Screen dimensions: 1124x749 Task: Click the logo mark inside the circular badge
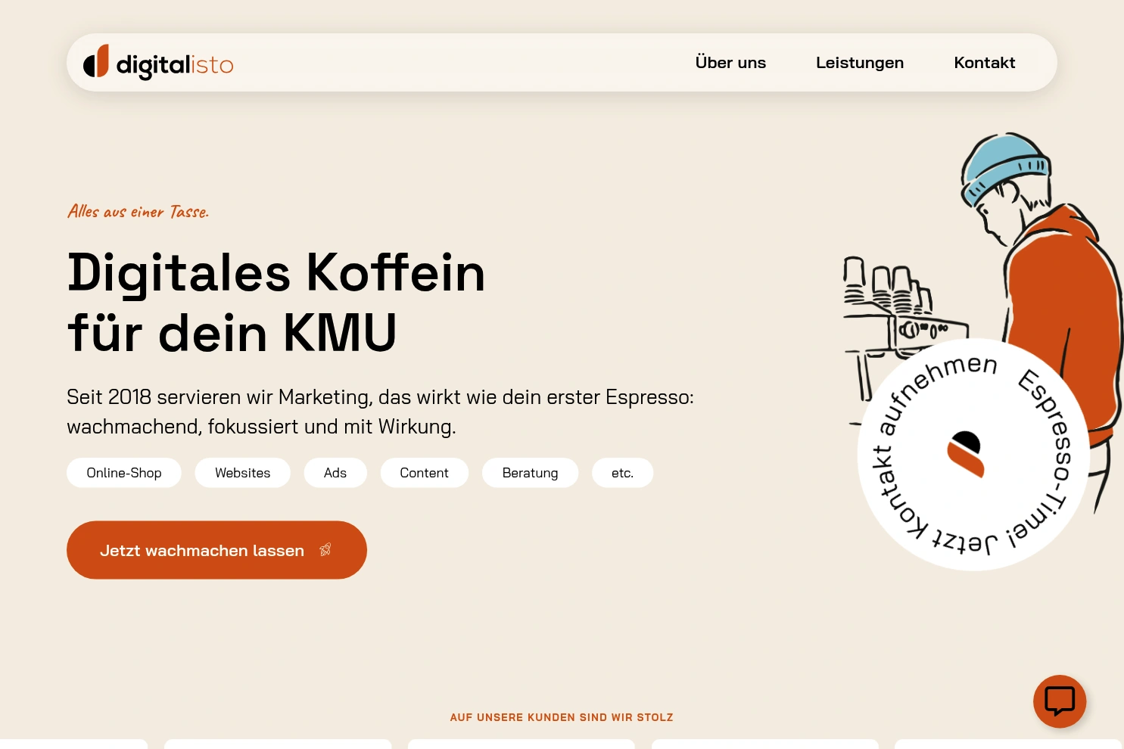click(966, 454)
